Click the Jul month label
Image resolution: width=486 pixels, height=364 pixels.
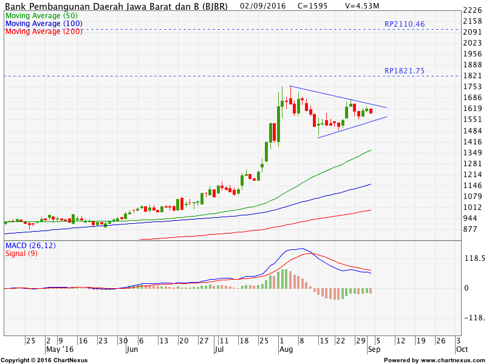pyautogui.click(x=219, y=350)
